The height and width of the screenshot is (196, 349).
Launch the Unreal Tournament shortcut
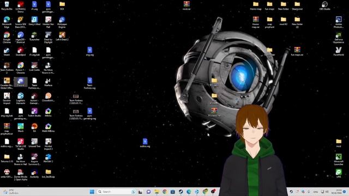34,143
